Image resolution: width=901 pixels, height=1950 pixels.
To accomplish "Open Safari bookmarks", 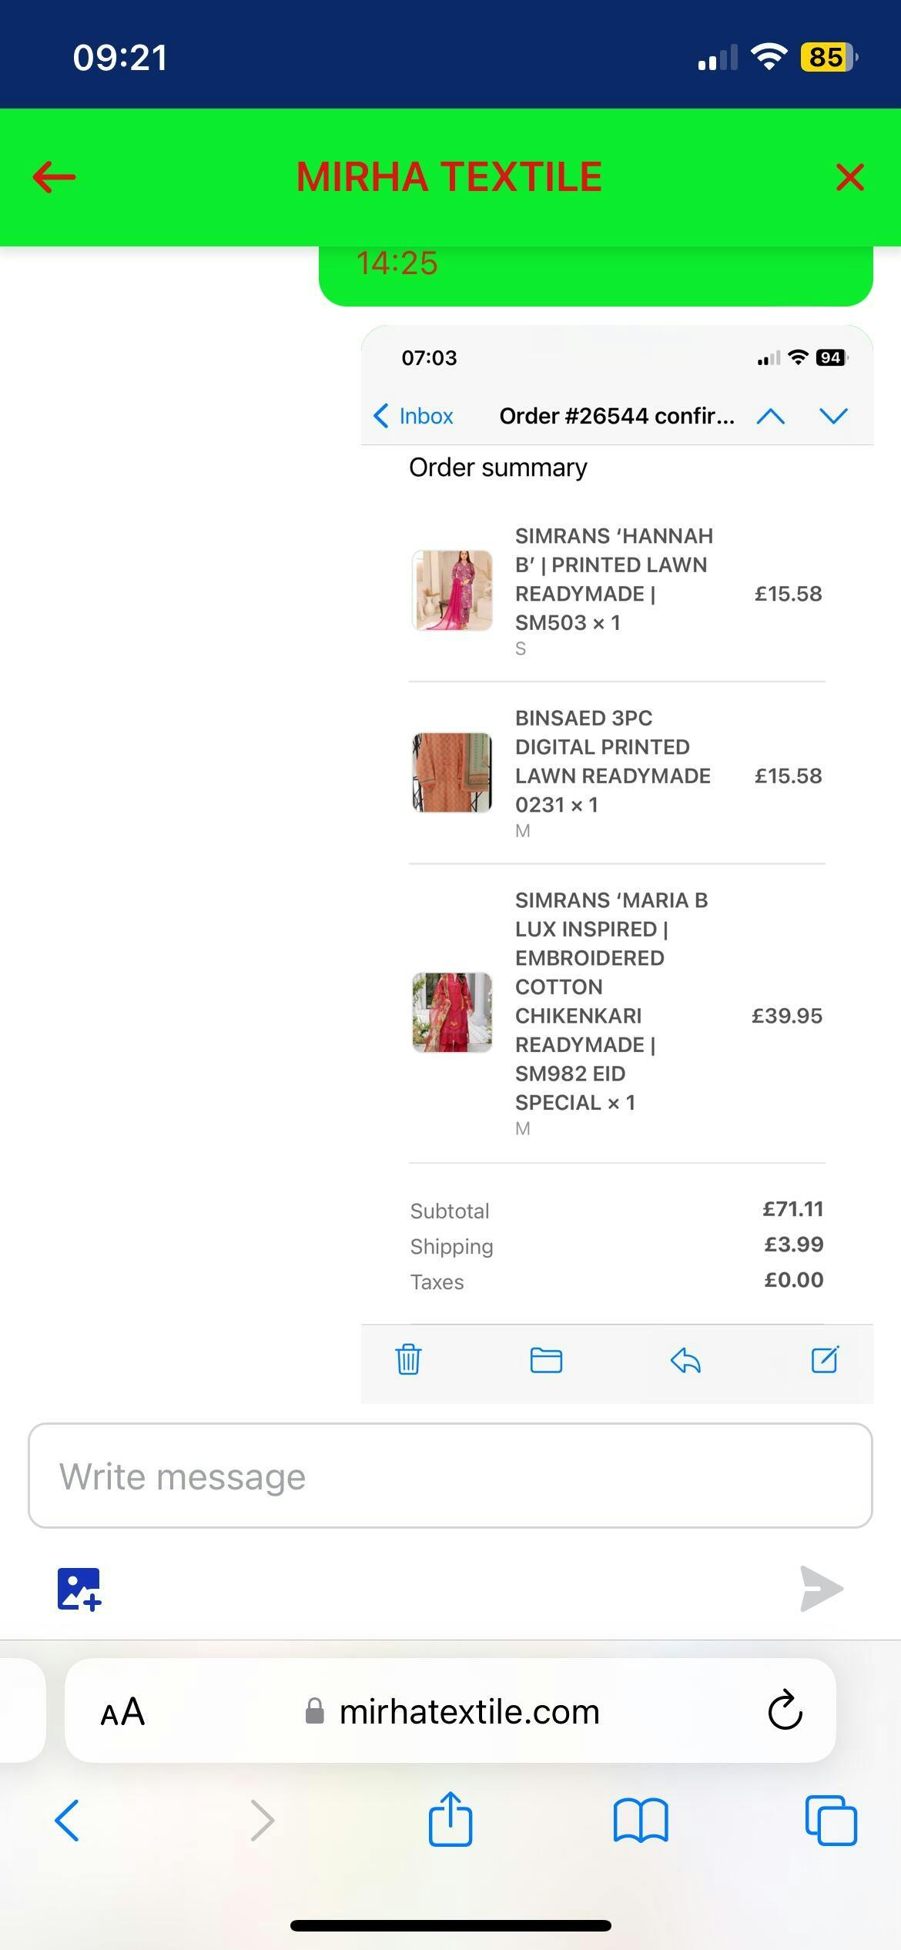I will tap(641, 1821).
